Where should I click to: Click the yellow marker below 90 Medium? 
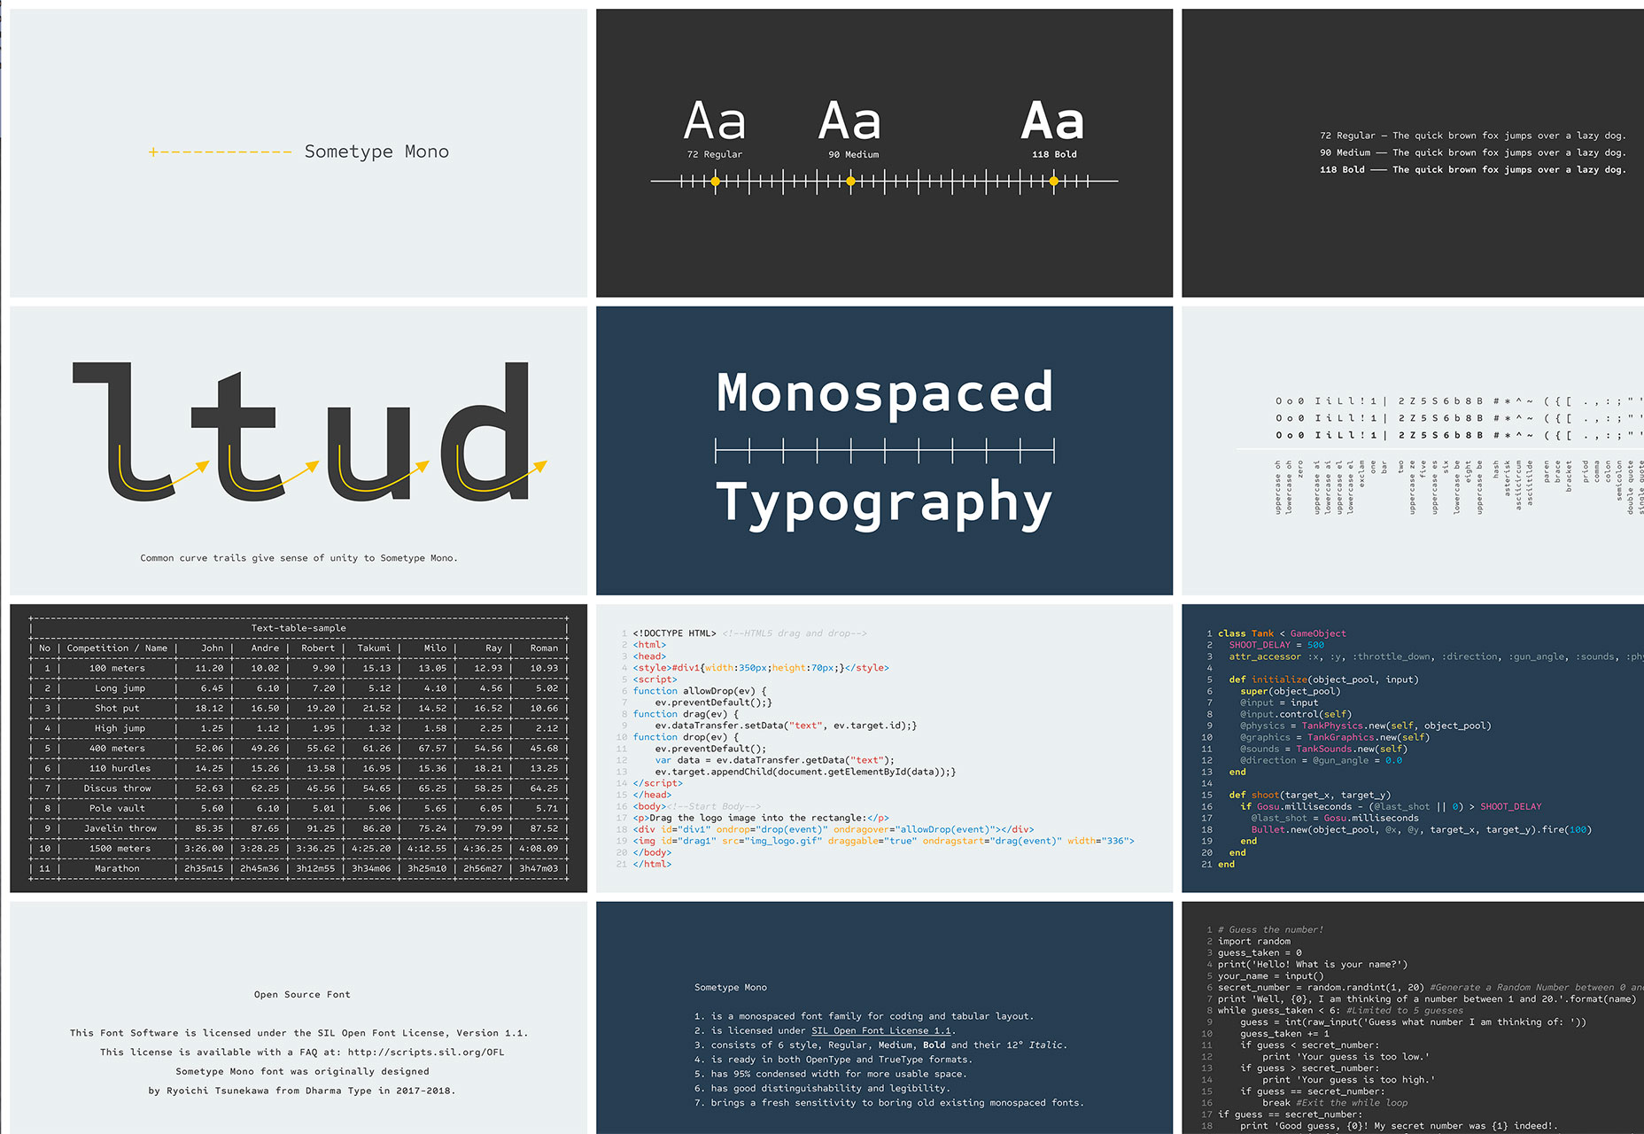point(851,181)
